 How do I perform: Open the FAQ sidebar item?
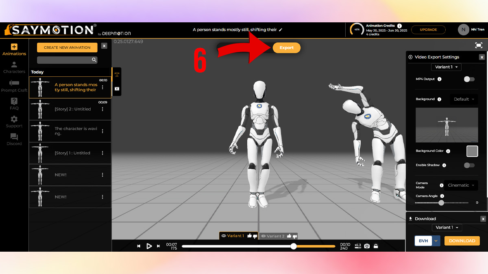tap(14, 104)
